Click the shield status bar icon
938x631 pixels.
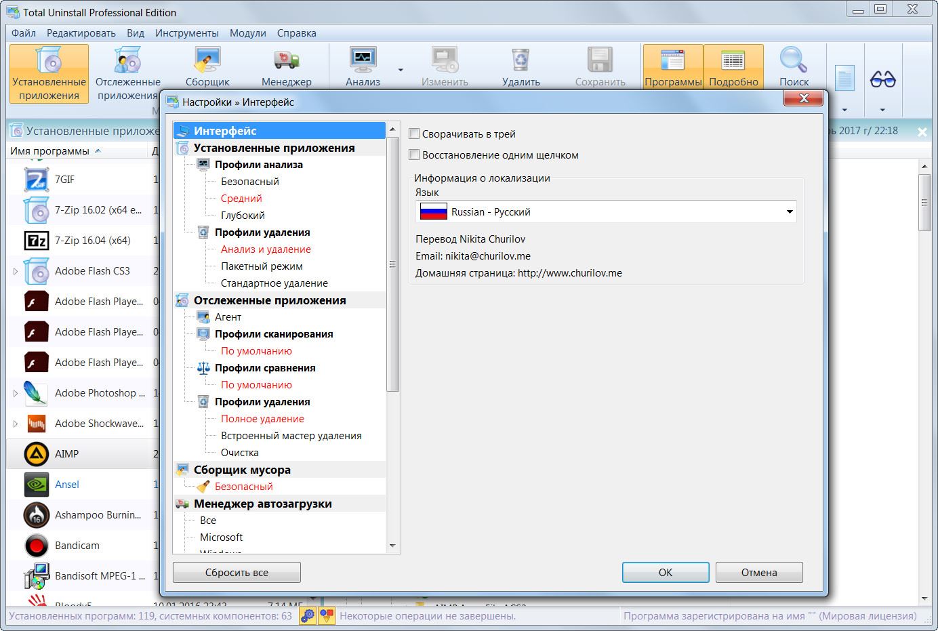pyautogui.click(x=327, y=616)
